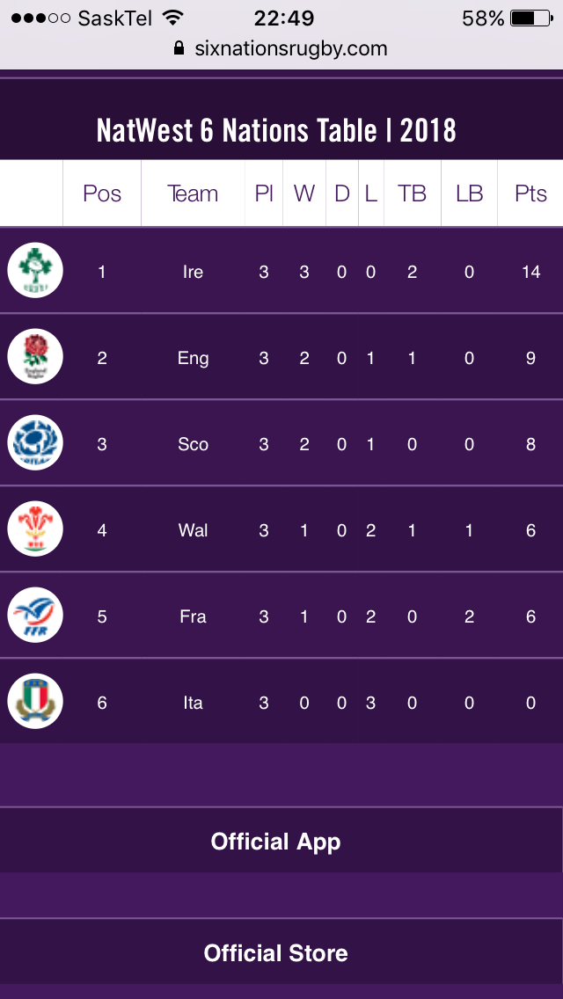
Task: Tap the France FFR crest icon
Action: 35,616
